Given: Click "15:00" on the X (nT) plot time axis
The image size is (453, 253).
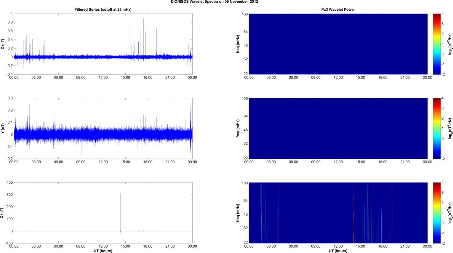Looking at the screenshot, I should [x=125, y=78].
